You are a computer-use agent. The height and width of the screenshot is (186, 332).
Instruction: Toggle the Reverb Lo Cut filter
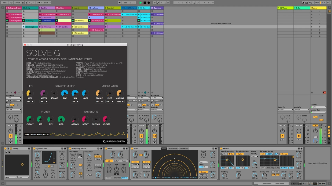224,154
